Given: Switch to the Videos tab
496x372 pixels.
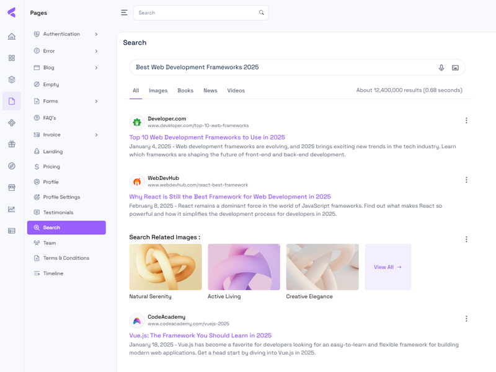Looking at the screenshot, I should click(x=236, y=91).
